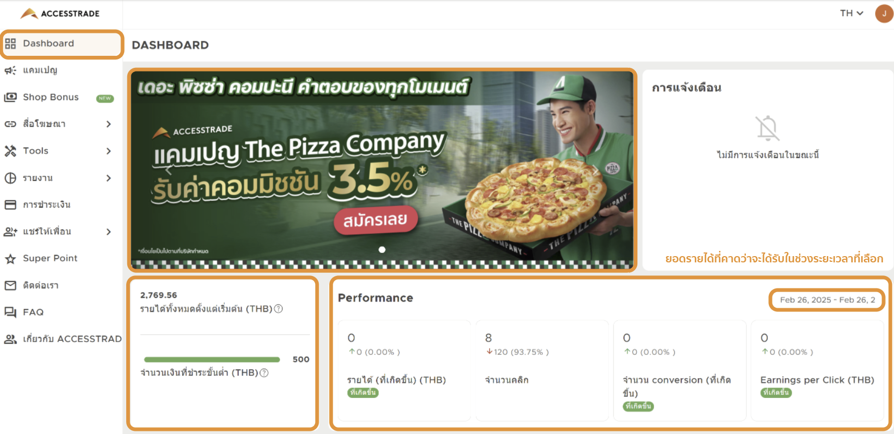This screenshot has width=894, height=434.
Task: Expand the แชร์ให้เพื่อน submenu chevron
Action: tap(108, 232)
